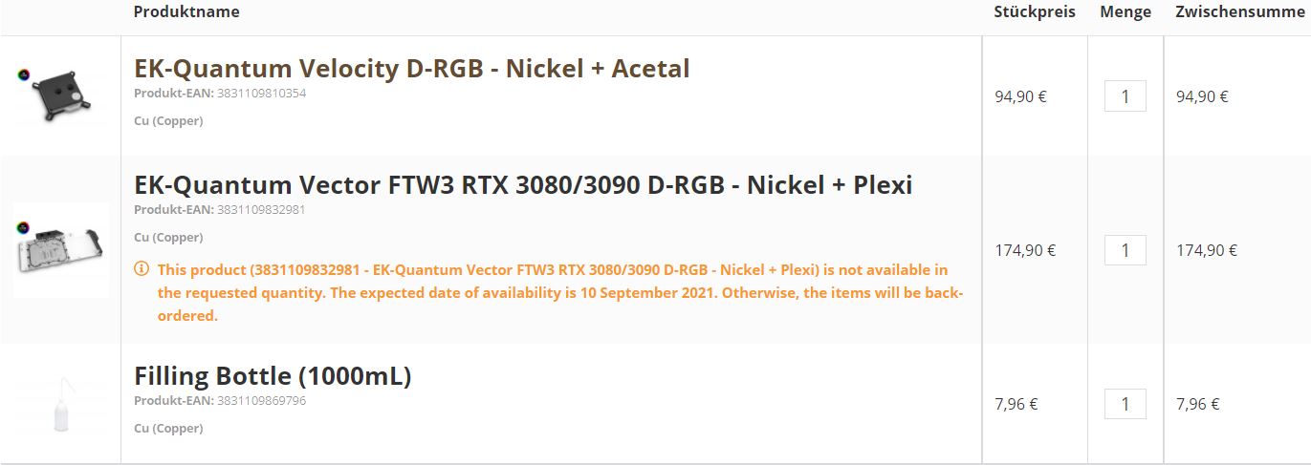Select quantity field for EK-Quantum Vector FTW3
Screen dimensions: 1311x465
click(1125, 250)
